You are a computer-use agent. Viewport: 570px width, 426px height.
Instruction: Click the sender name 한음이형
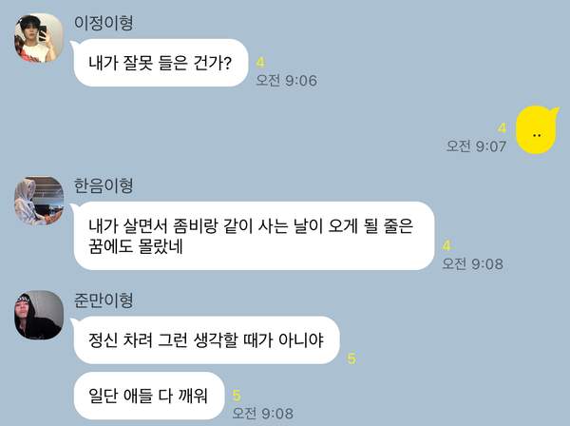pyautogui.click(x=104, y=185)
